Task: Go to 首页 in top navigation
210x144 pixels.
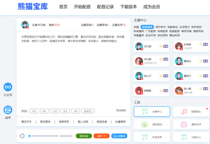Action: (x=64, y=7)
